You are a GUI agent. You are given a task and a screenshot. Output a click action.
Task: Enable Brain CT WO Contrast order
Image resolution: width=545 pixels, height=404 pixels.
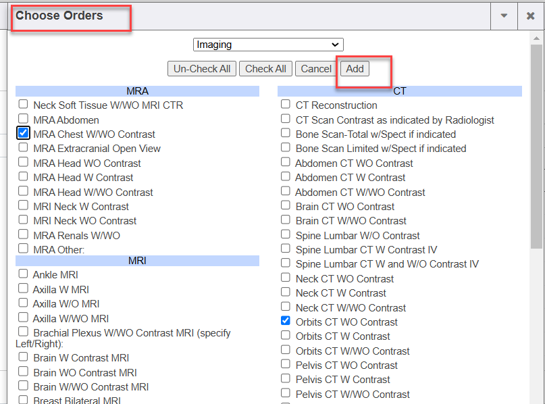pos(286,205)
